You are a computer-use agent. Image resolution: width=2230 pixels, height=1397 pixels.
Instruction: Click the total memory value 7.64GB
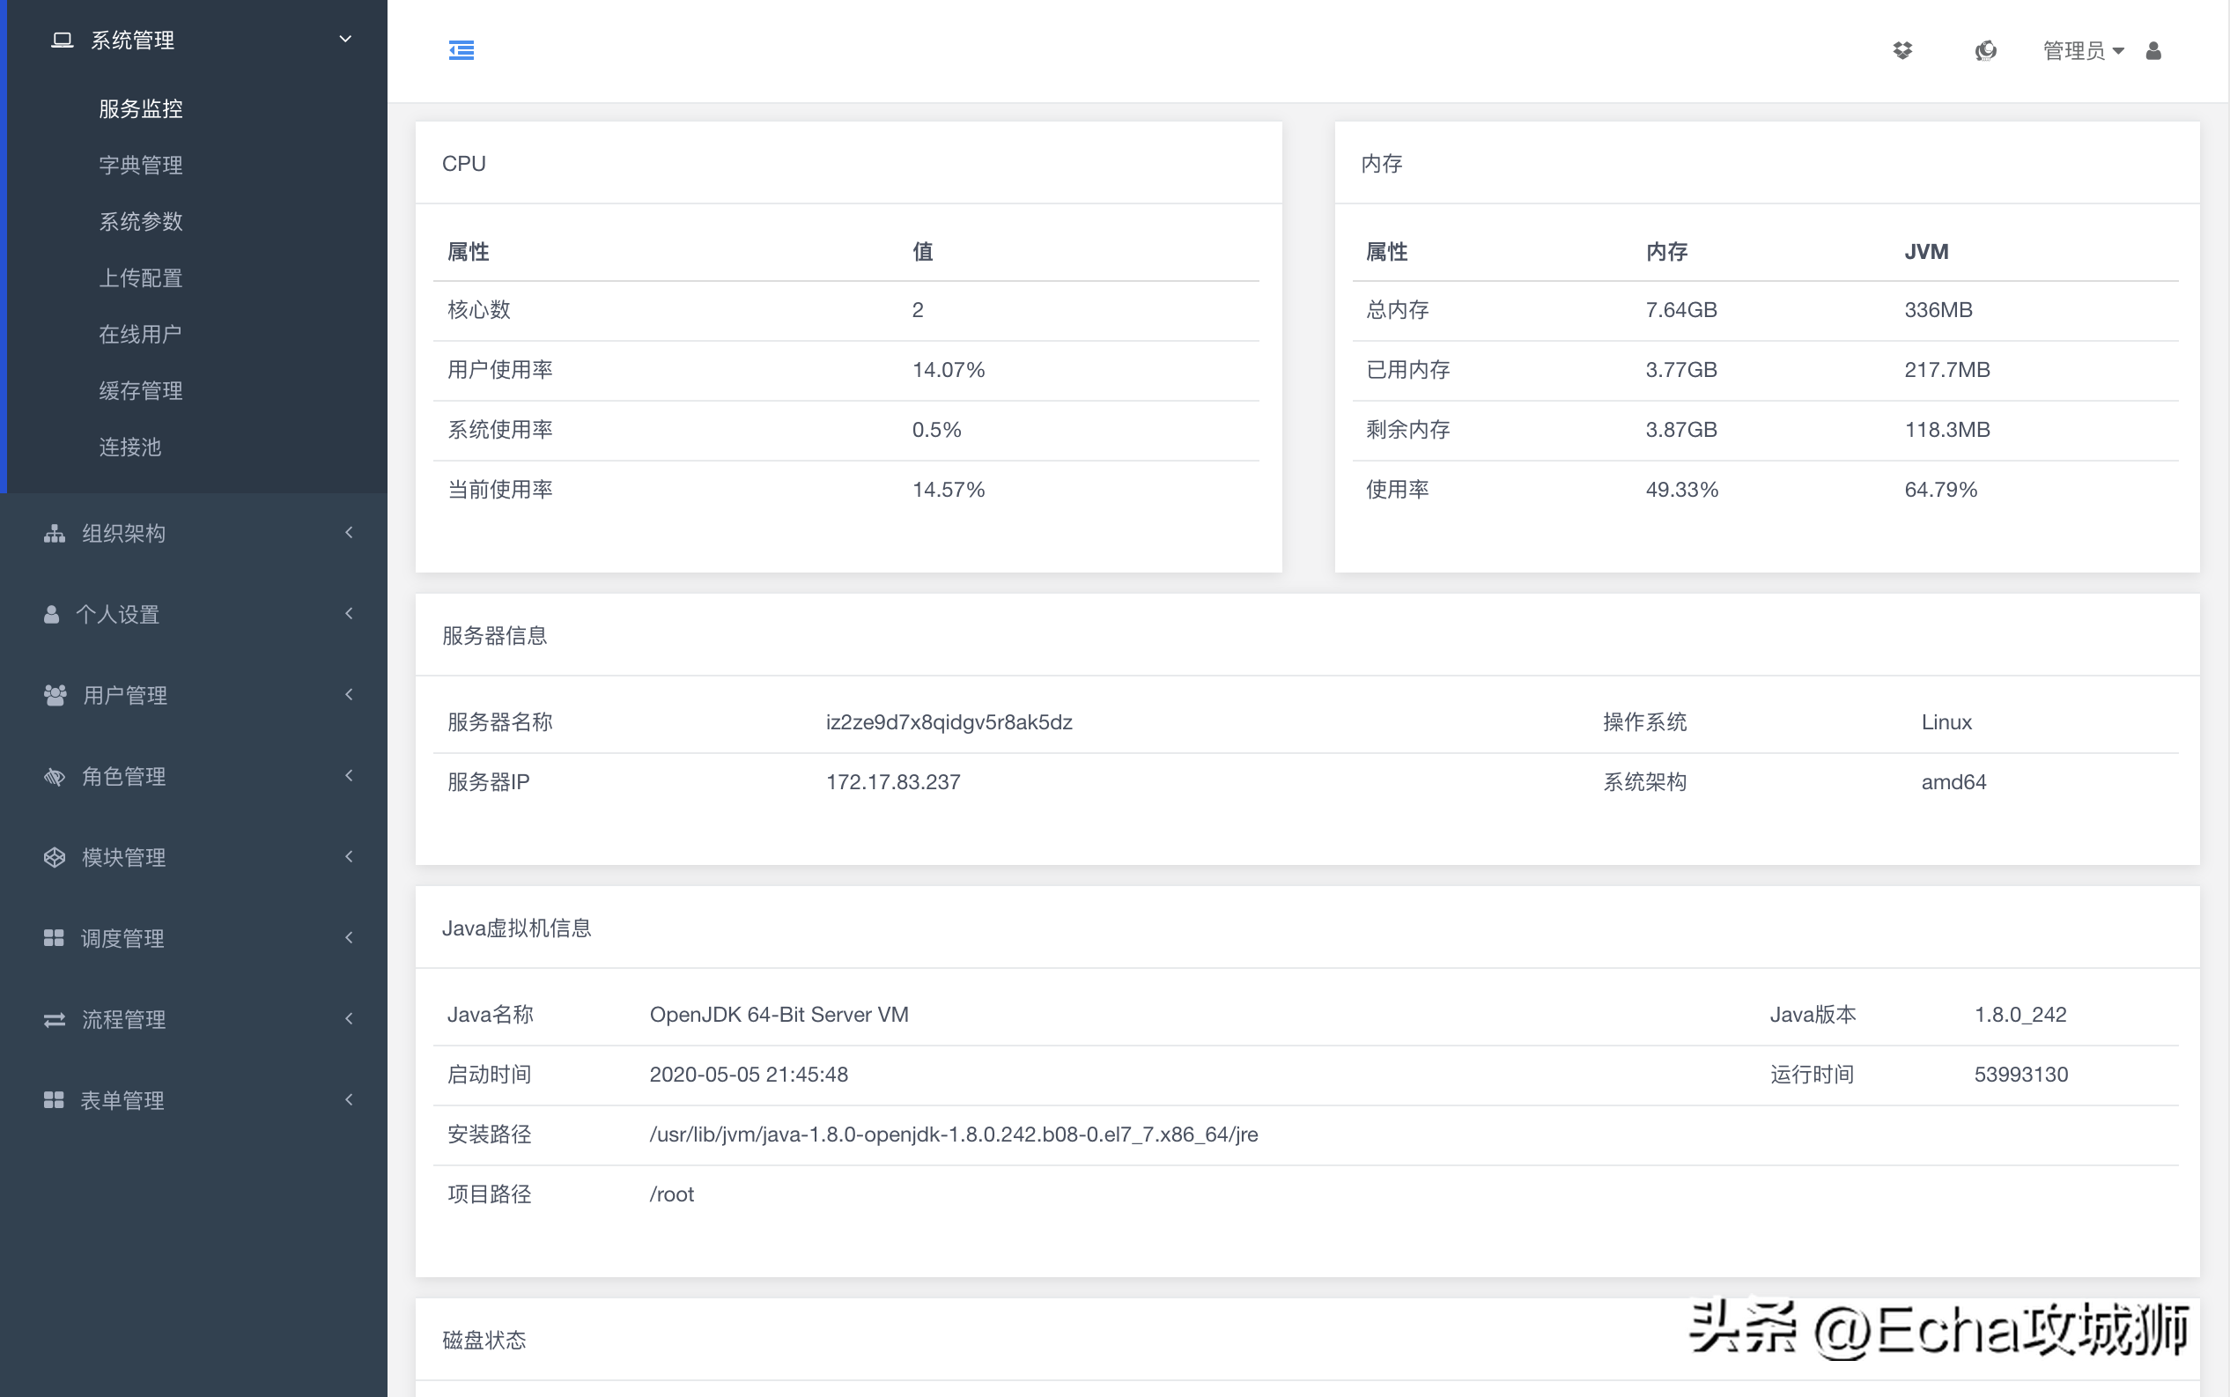pyautogui.click(x=1681, y=309)
